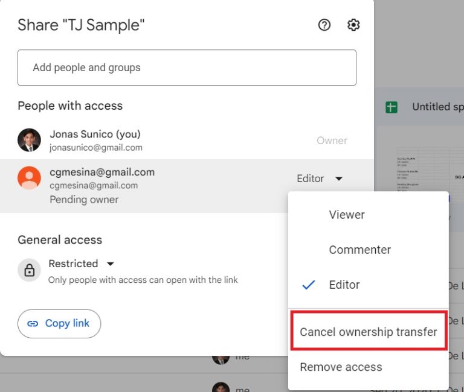The height and width of the screenshot is (392, 464).
Task: Click the Pending owner status text
Action: coord(84,200)
